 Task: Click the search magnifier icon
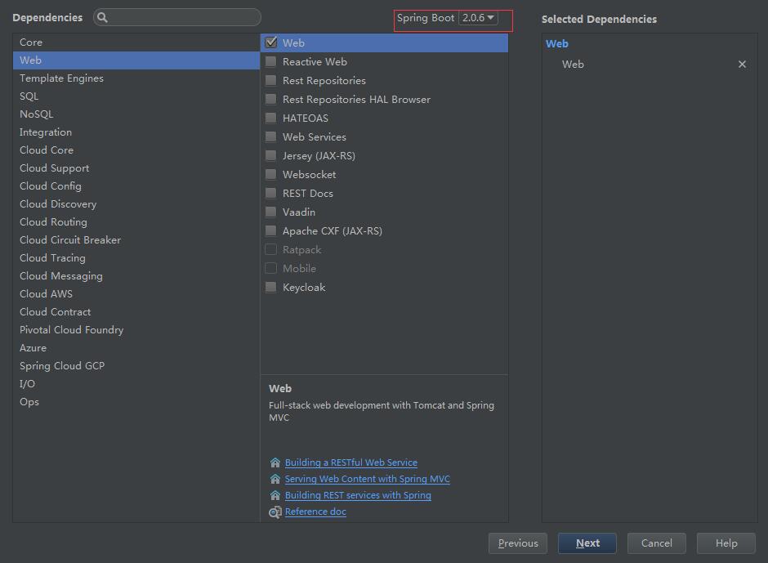(102, 18)
